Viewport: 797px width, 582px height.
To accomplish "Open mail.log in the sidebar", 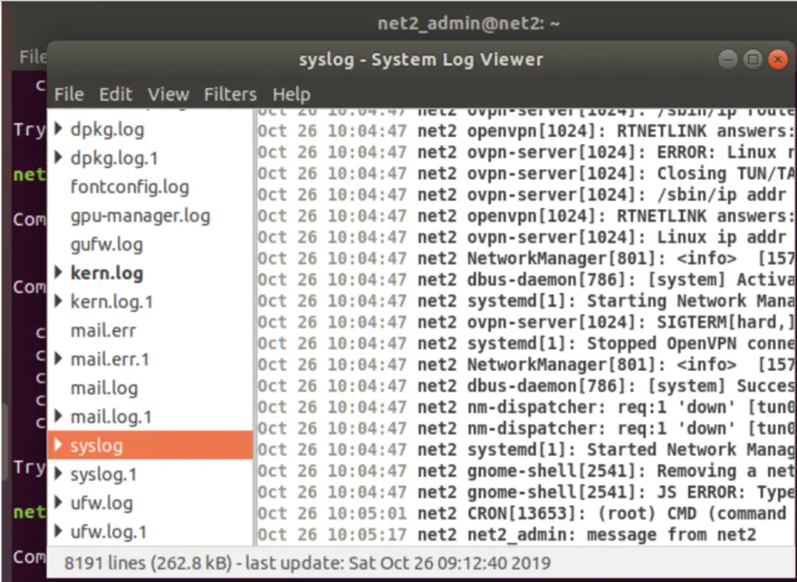I will (104, 388).
